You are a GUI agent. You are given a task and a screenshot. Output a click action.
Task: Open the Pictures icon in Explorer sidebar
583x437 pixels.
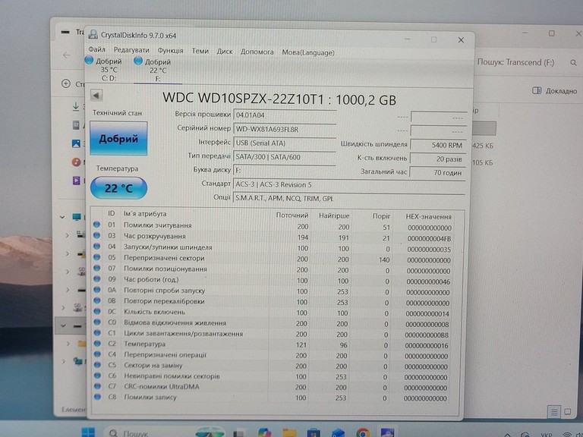pyautogui.click(x=76, y=143)
